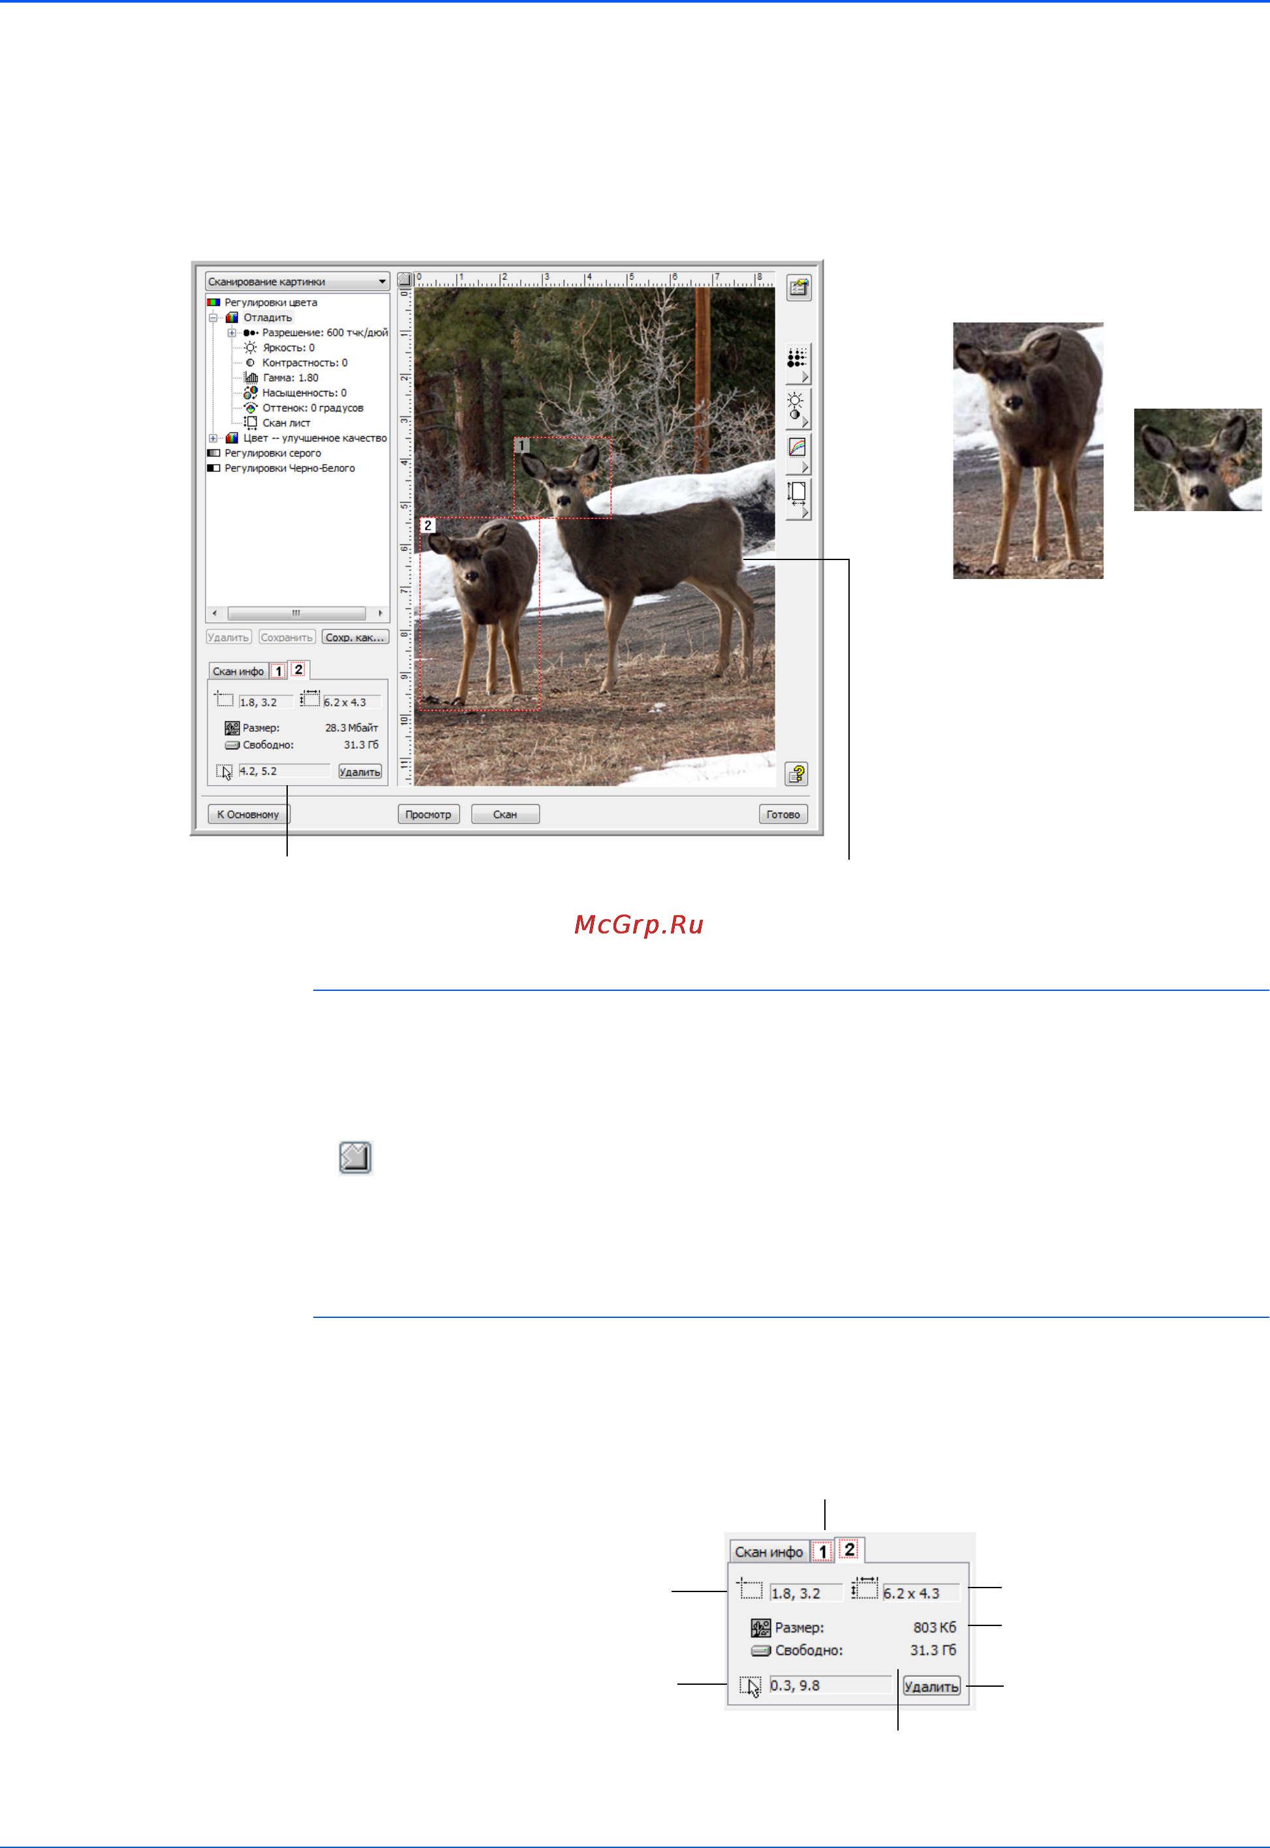The width and height of the screenshot is (1270, 1848).
Task: Click the help question mark icon
Action: coord(797,774)
